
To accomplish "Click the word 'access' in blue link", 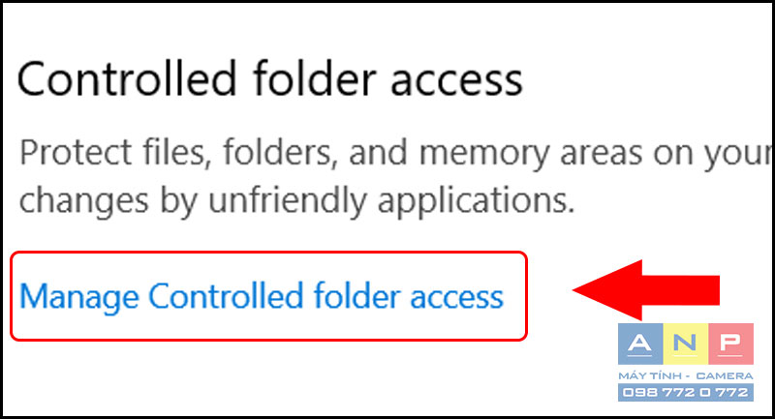I will pyautogui.click(x=456, y=298).
